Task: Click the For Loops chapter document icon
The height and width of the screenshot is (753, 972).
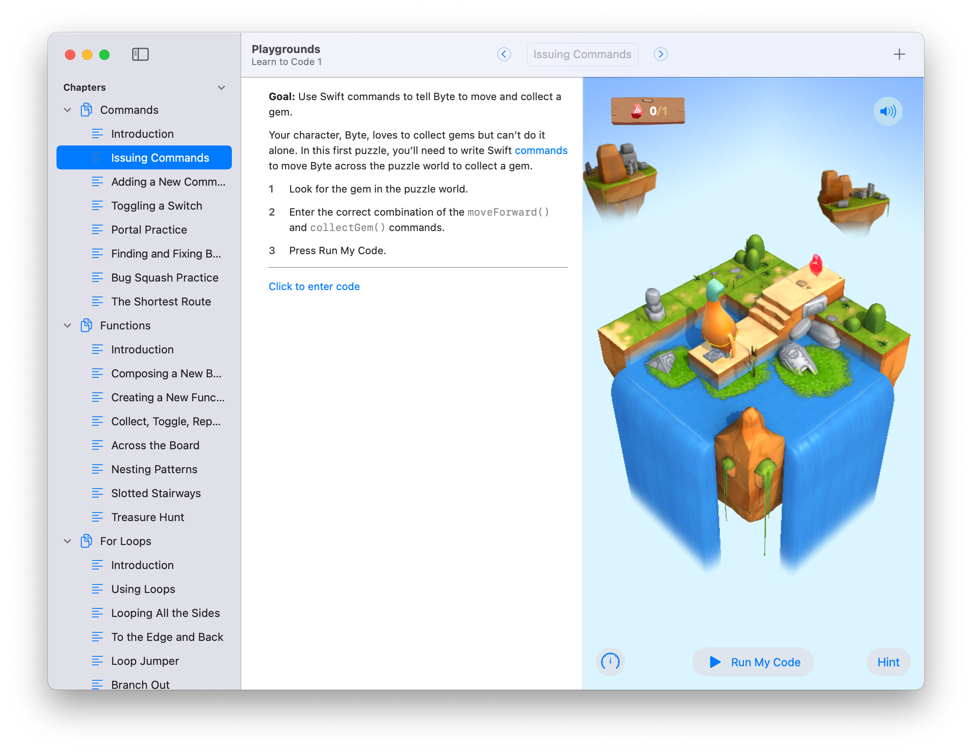Action: click(x=86, y=541)
